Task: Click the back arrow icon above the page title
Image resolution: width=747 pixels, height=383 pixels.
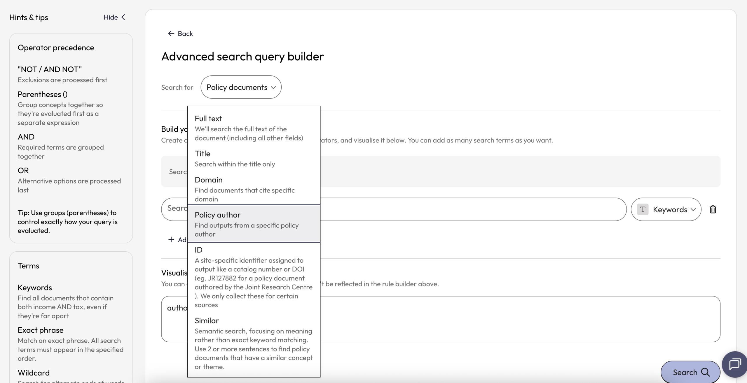Action: (x=171, y=33)
